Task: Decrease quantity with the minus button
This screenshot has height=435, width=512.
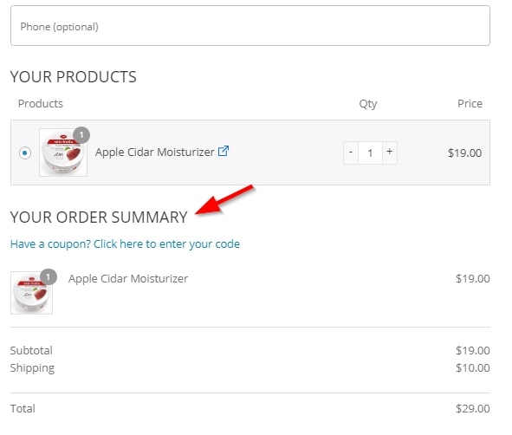Action: pyautogui.click(x=351, y=153)
